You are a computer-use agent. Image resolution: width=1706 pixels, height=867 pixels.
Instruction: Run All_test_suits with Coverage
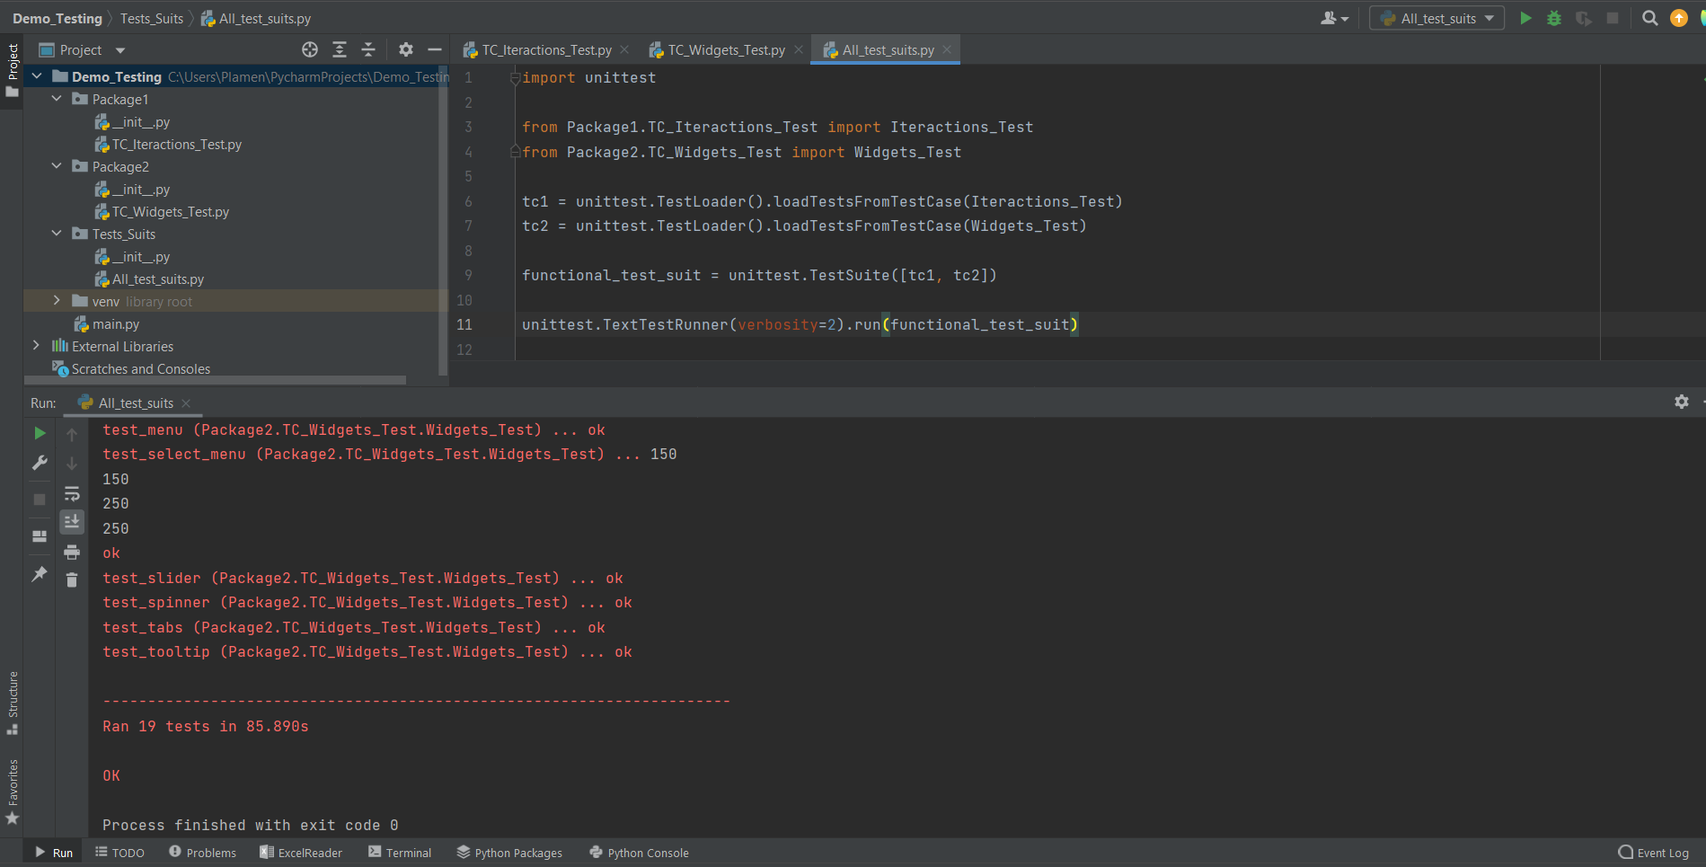coord(1583,18)
